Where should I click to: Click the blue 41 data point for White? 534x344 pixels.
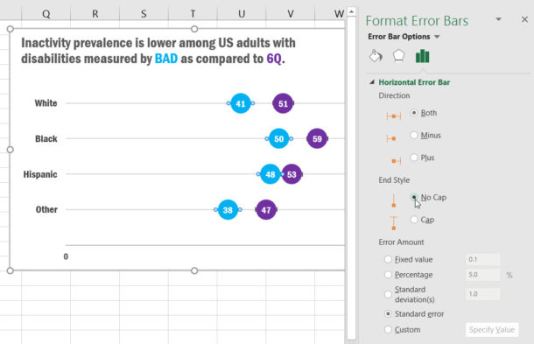point(241,103)
